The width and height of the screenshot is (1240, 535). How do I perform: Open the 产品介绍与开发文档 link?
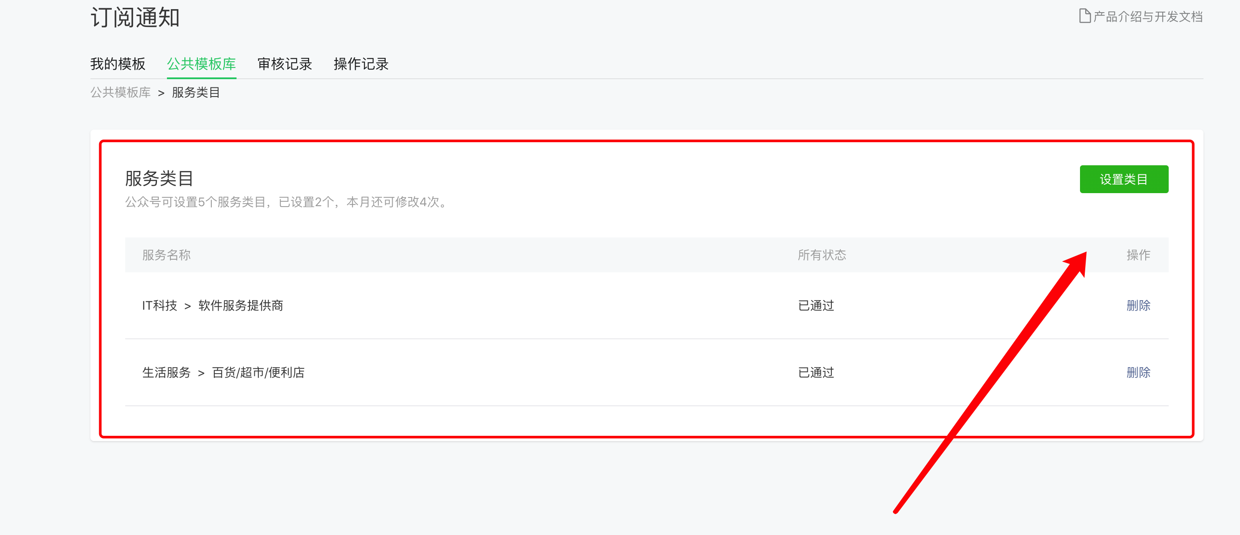click(1147, 17)
